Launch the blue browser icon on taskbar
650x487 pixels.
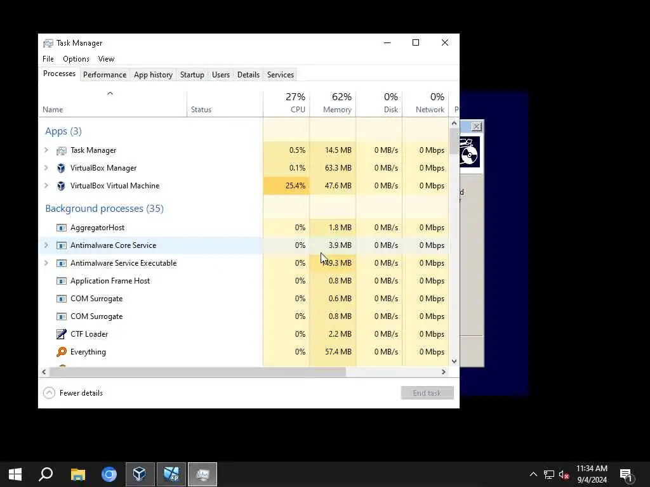109,474
